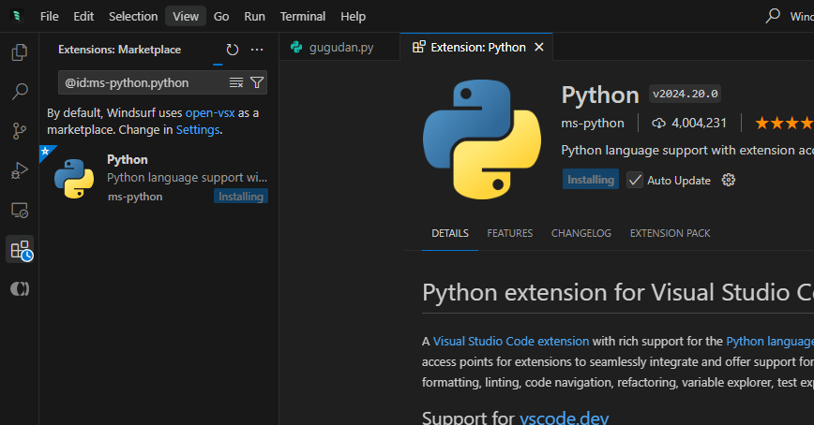814x425 pixels.
Task: Open the Edit menu
Action: [x=83, y=16]
